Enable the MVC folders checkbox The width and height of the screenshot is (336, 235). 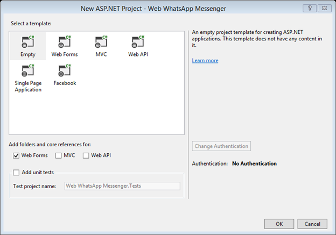(x=57, y=156)
